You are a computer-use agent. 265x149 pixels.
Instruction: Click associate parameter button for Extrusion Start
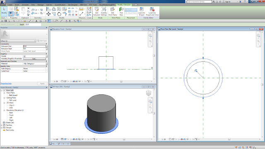click(47, 49)
